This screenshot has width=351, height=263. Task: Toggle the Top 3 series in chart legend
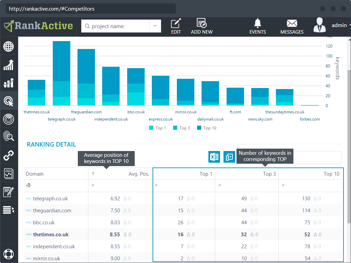click(182, 128)
